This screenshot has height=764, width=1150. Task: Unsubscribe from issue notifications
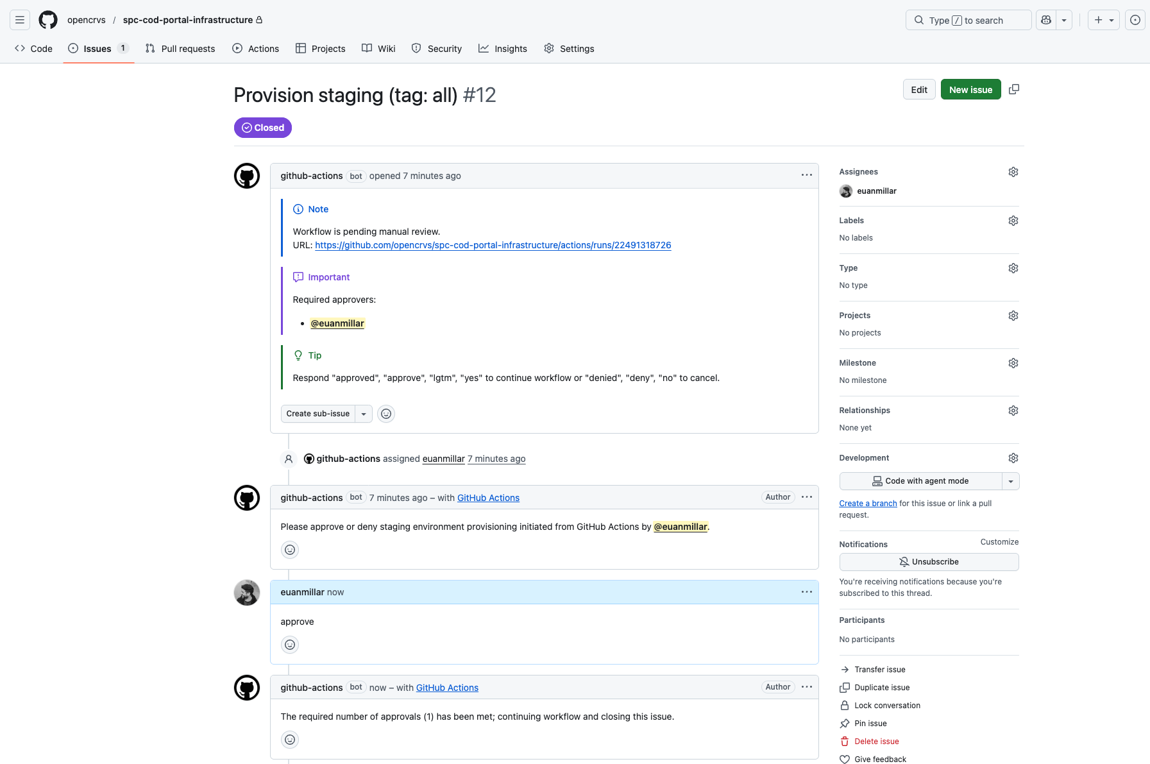click(x=929, y=562)
